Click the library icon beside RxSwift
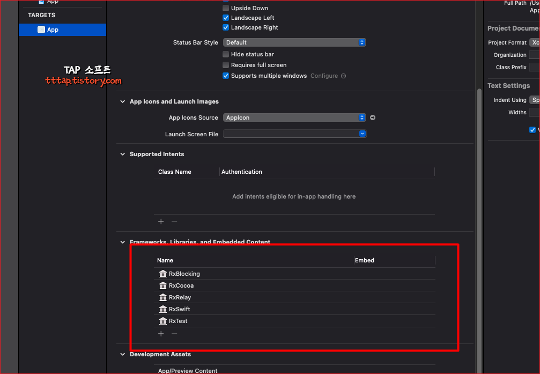 [163, 309]
